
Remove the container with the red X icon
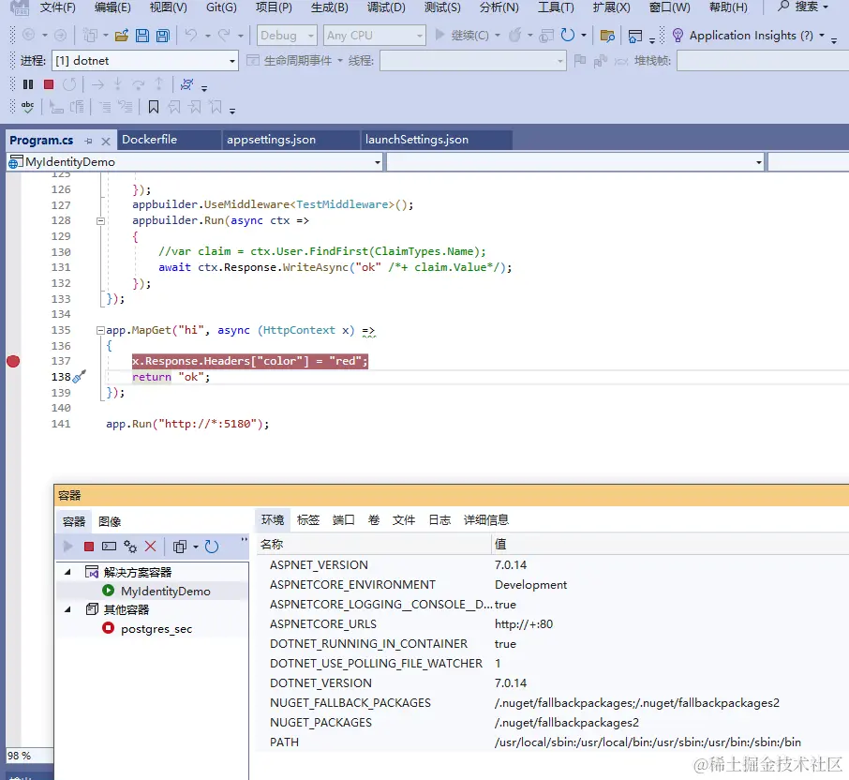pyautogui.click(x=151, y=547)
